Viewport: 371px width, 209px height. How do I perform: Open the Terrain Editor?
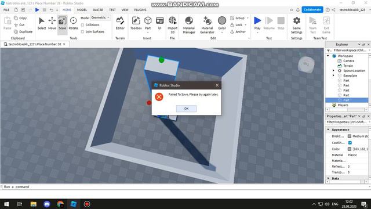pos(120,21)
